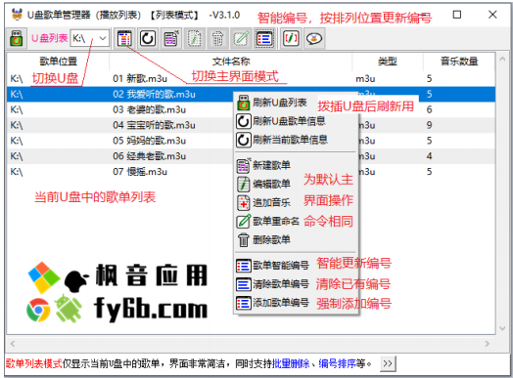The image size is (513, 378).
Task: Click the bracketed slash toolbar icon
Action: [291, 38]
